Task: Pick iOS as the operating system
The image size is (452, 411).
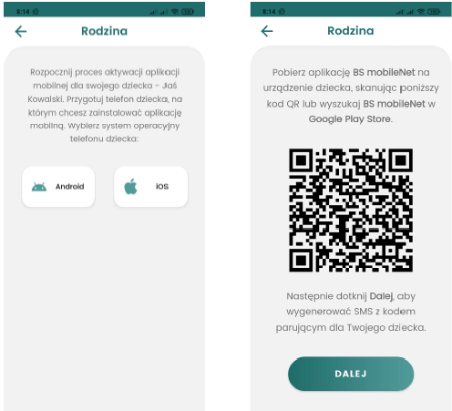Action: click(x=150, y=187)
